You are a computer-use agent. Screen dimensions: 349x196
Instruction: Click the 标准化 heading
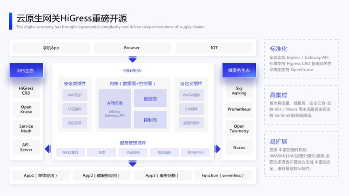click(x=278, y=49)
